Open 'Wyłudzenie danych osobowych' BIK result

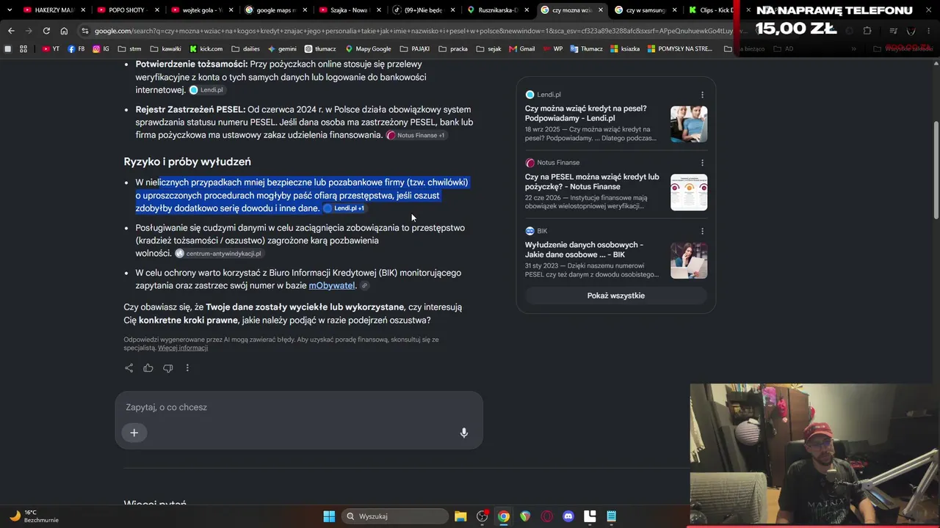(x=584, y=250)
